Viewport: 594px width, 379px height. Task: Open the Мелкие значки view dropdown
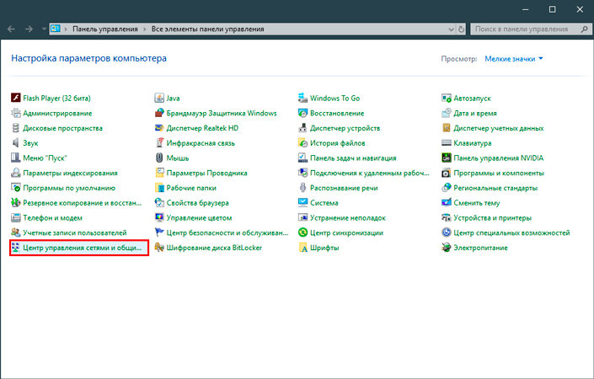[514, 59]
